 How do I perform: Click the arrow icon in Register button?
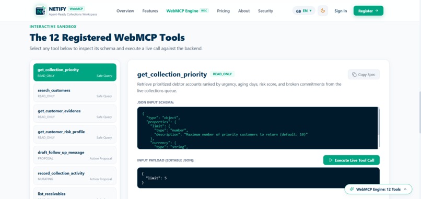(377, 11)
